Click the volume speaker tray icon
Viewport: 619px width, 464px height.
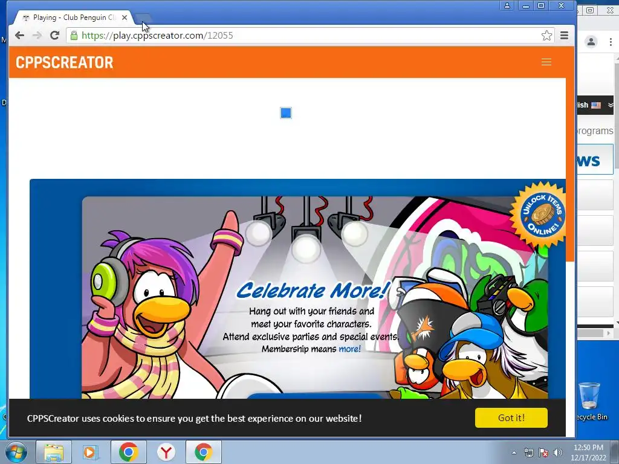[557, 453]
